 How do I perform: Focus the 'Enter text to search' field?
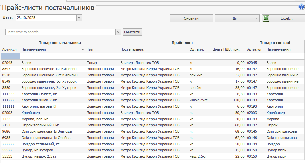(60, 32)
